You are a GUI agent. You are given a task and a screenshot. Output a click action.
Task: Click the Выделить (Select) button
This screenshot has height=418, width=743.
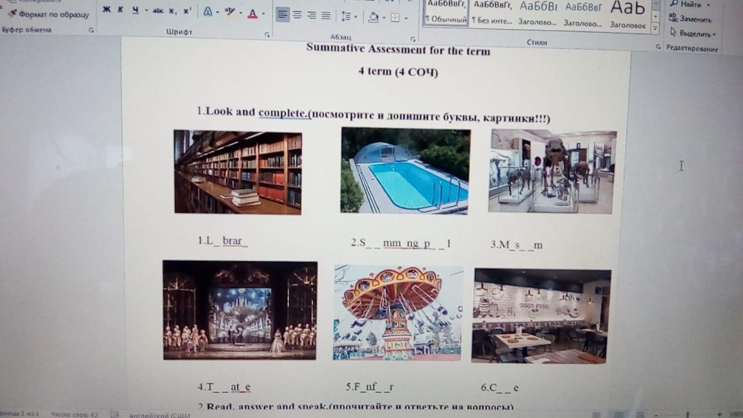pyautogui.click(x=693, y=34)
